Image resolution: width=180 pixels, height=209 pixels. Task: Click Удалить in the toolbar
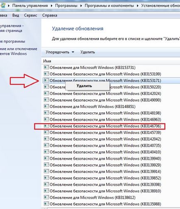tap(88, 52)
